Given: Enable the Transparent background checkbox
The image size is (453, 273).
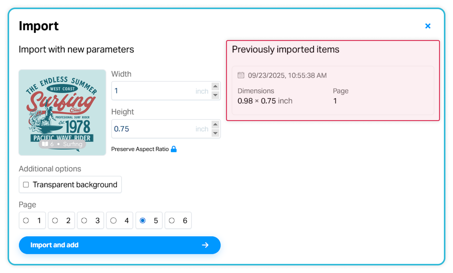Looking at the screenshot, I should [x=26, y=185].
